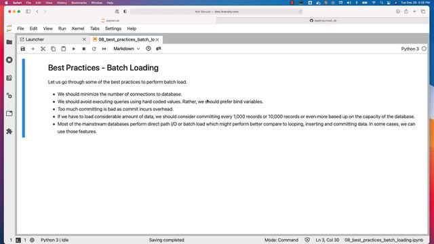The width and height of the screenshot is (434, 244).
Task: Open the Run menu
Action: point(62,28)
